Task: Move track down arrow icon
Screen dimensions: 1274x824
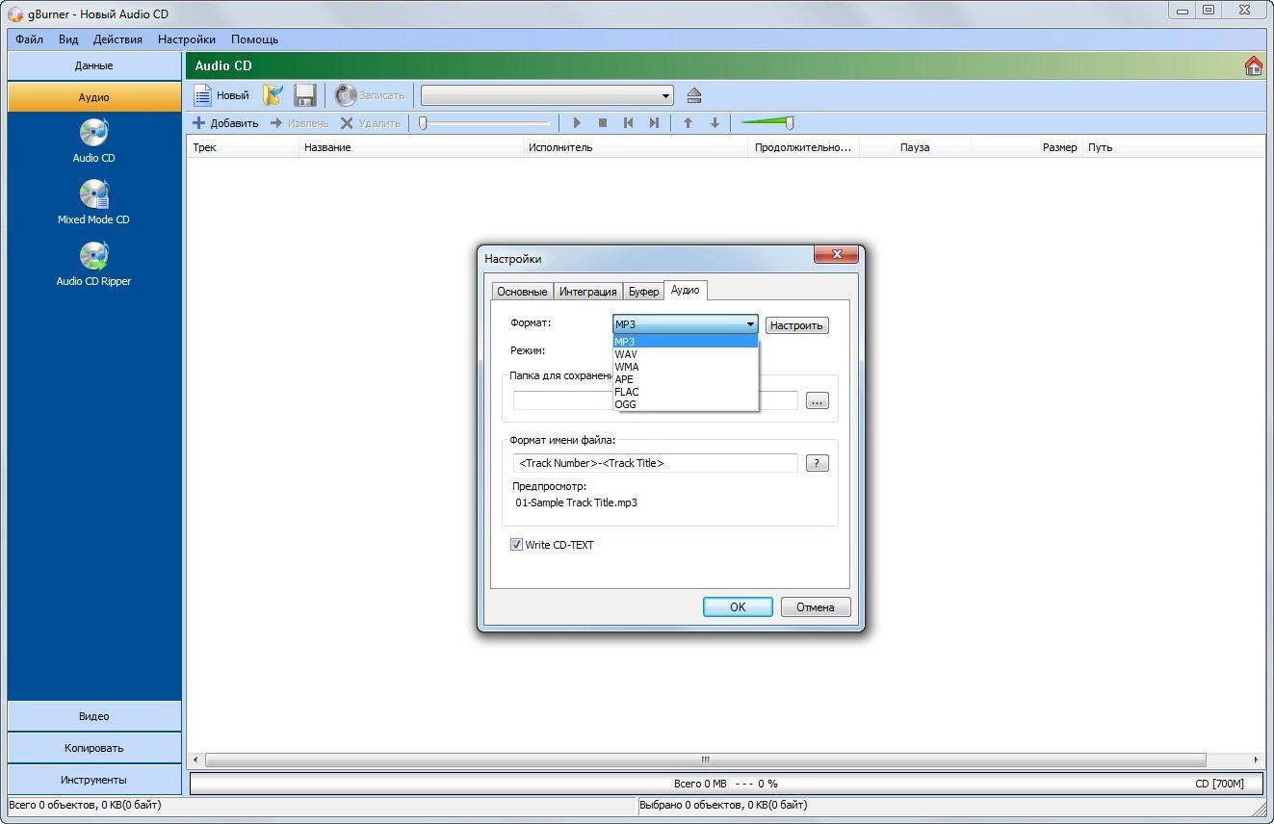Action: [715, 123]
